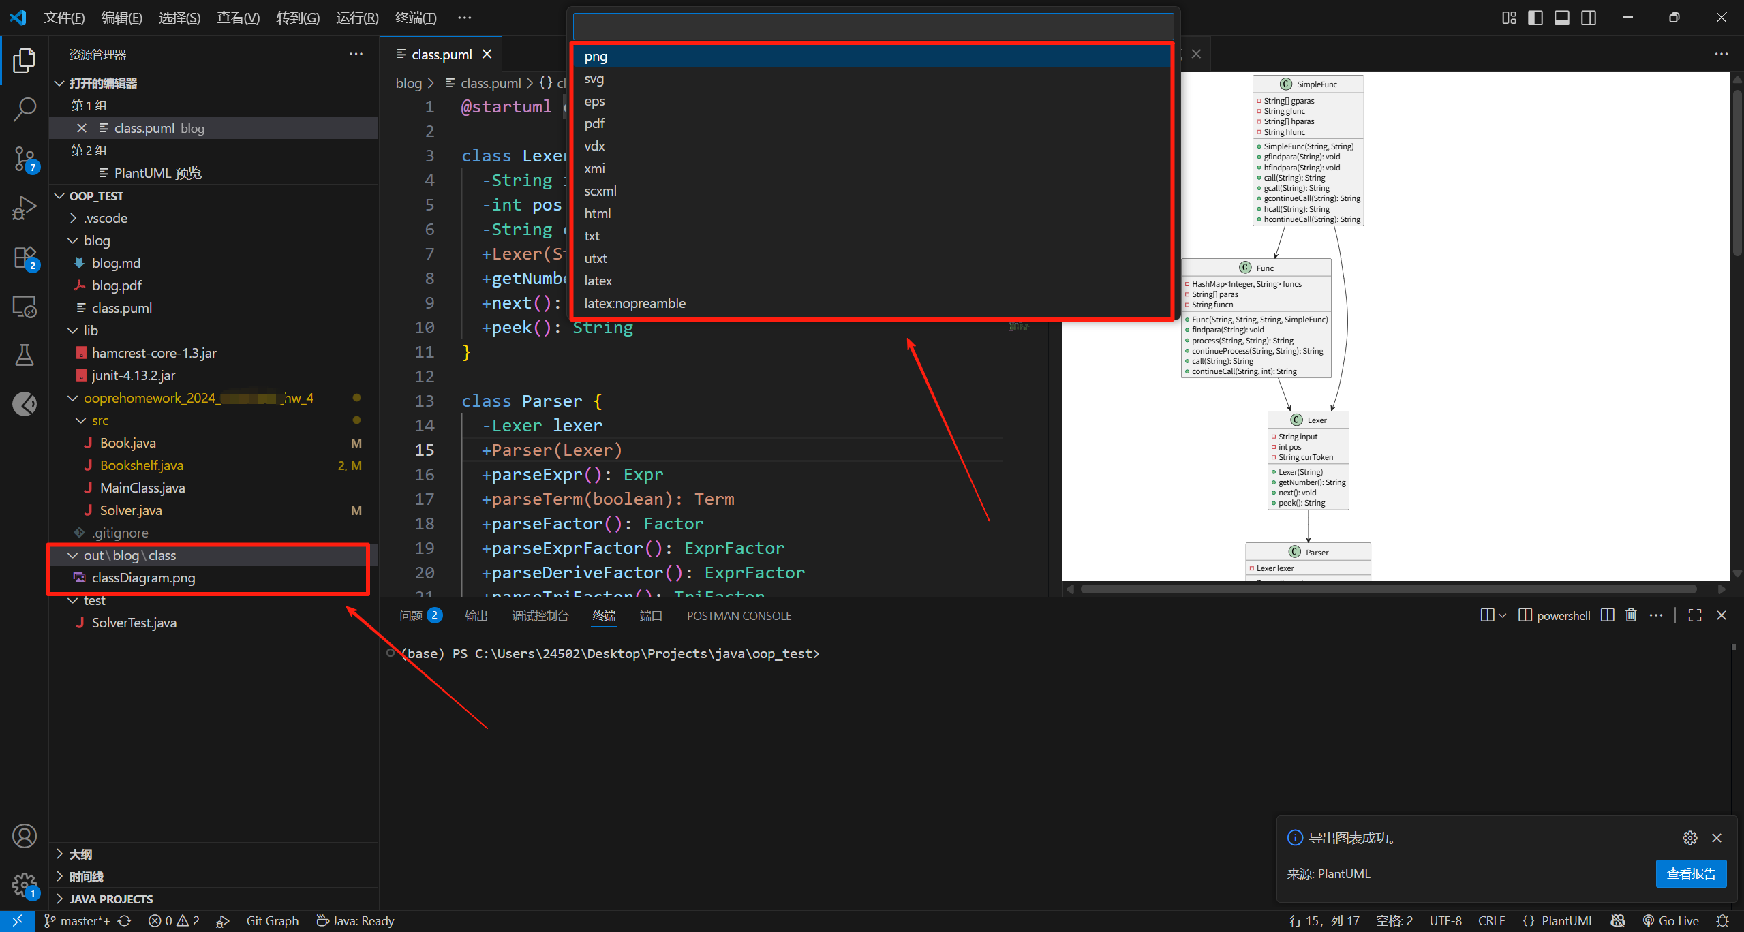
Task: Open the notification settings gear icon
Action: [1690, 838]
